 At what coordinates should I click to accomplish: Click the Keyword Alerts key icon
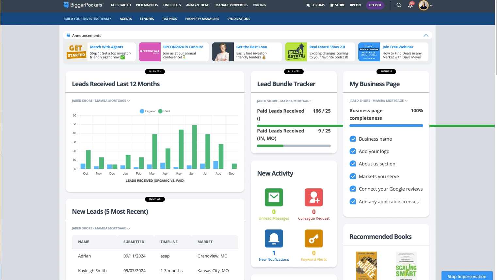[313, 239]
